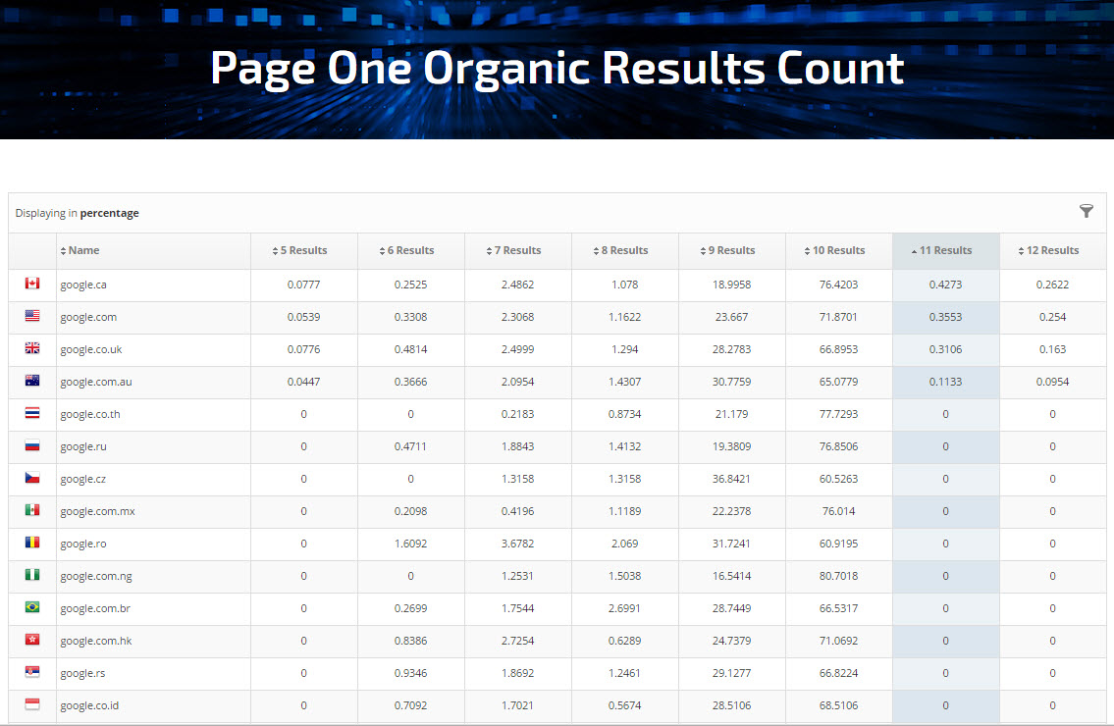
Task: Sort by 10 Results column
Action: [834, 250]
